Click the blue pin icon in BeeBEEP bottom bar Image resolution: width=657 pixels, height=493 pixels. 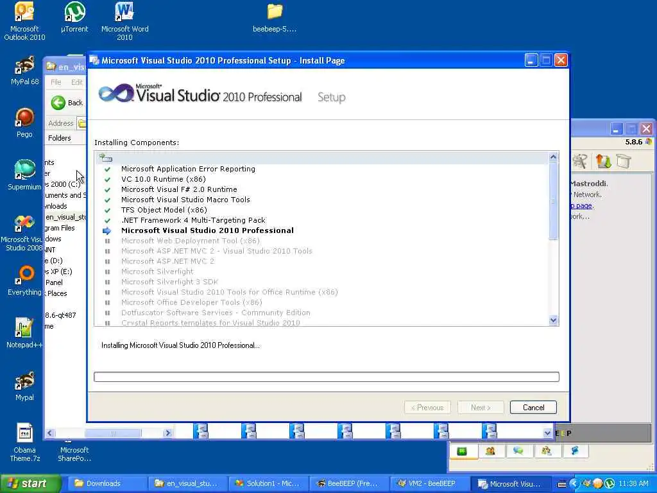tap(574, 451)
